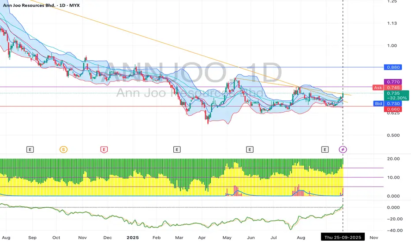411x242 pixels.
Task: Select the 0.770 purple price level label
Action: pos(393,82)
